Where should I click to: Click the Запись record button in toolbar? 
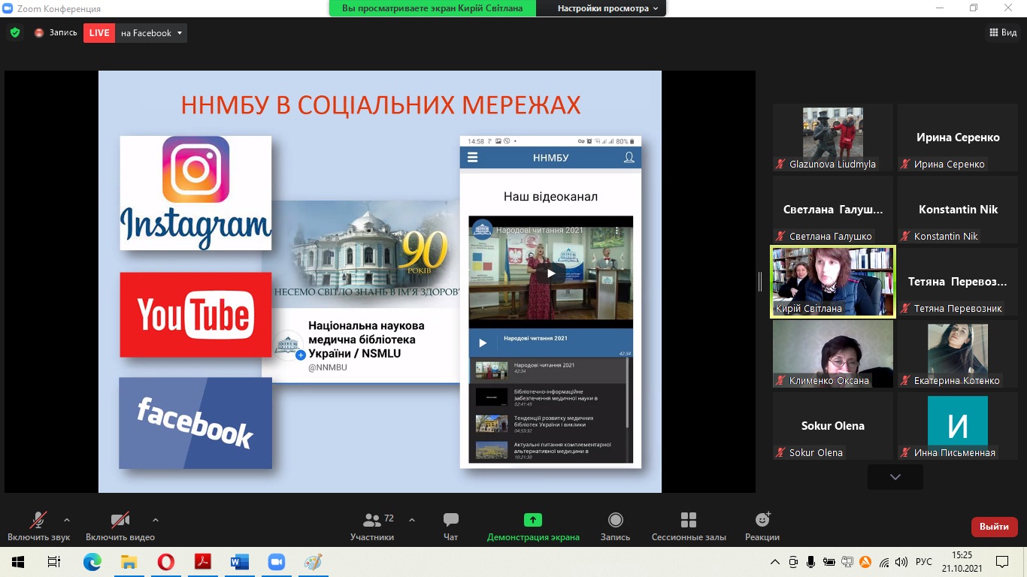[615, 527]
